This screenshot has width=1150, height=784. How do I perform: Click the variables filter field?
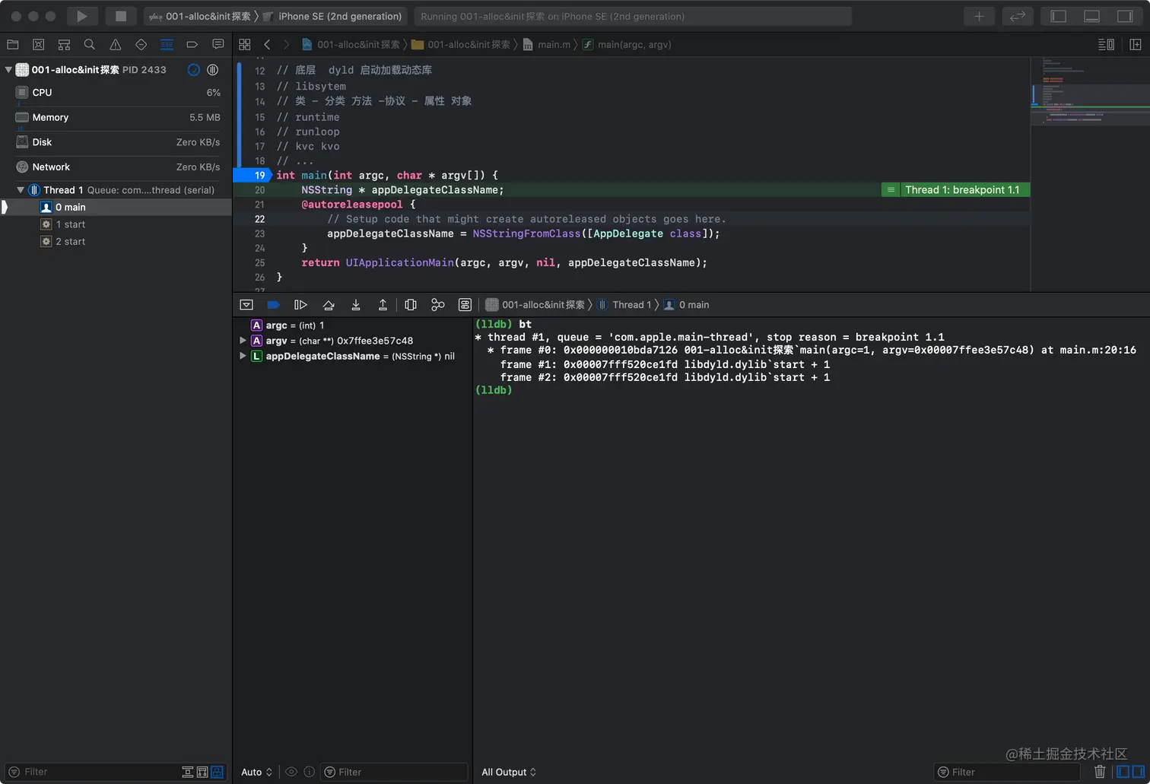tap(393, 772)
